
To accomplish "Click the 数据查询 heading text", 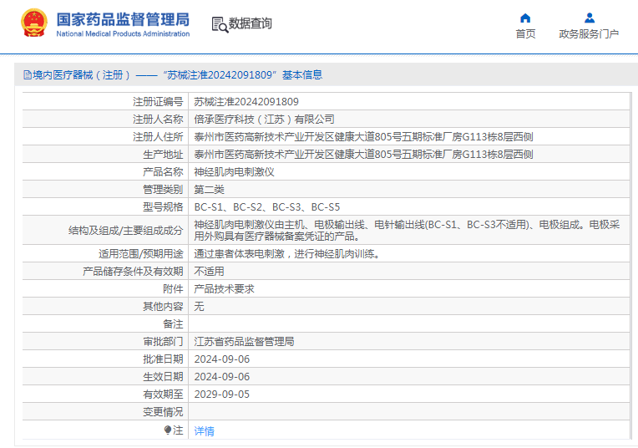I will [251, 23].
